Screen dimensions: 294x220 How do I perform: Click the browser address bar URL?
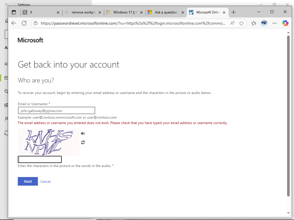coord(133,23)
